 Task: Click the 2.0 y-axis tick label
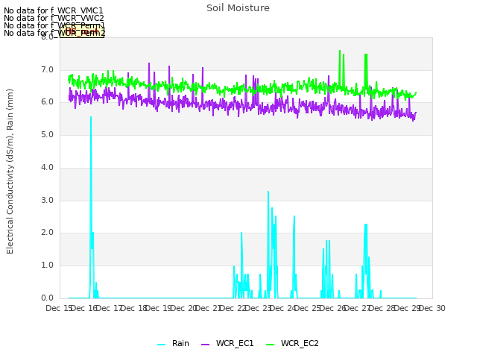47,233
